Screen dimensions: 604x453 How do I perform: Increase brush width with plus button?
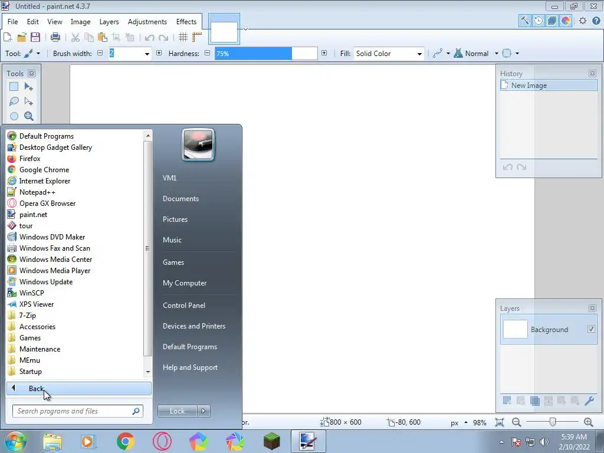pyautogui.click(x=159, y=53)
